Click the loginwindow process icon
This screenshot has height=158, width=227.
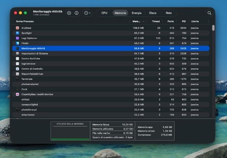click(17, 64)
